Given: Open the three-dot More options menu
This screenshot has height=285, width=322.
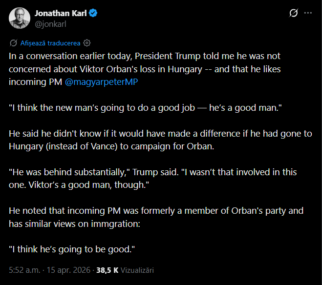Looking at the screenshot, I should [308, 13].
